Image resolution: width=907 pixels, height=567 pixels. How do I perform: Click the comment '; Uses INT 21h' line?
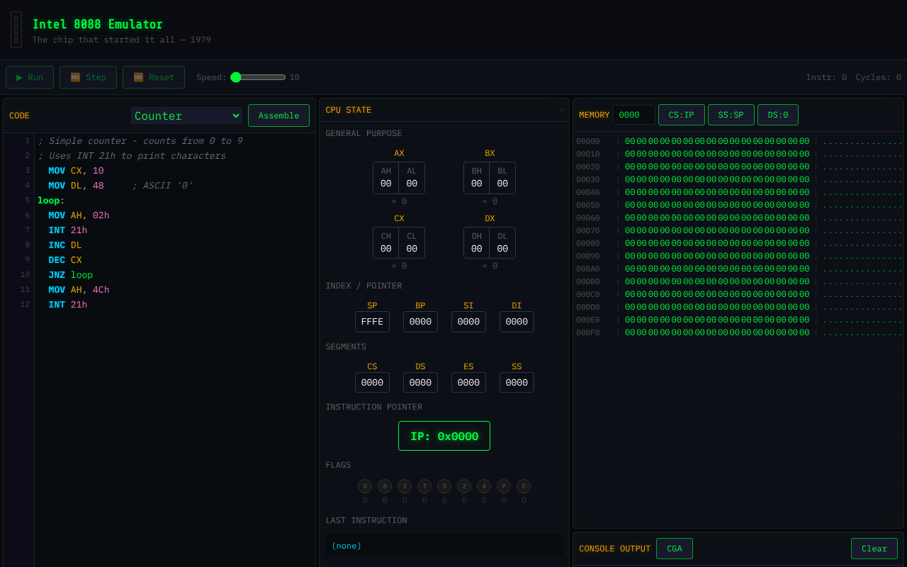point(132,156)
